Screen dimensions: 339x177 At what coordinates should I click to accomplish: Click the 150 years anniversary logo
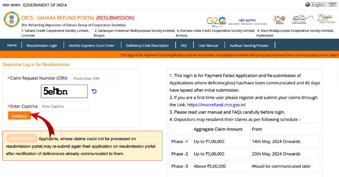[x=279, y=20]
